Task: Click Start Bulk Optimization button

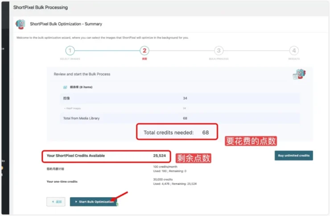Action: [x=94, y=202]
